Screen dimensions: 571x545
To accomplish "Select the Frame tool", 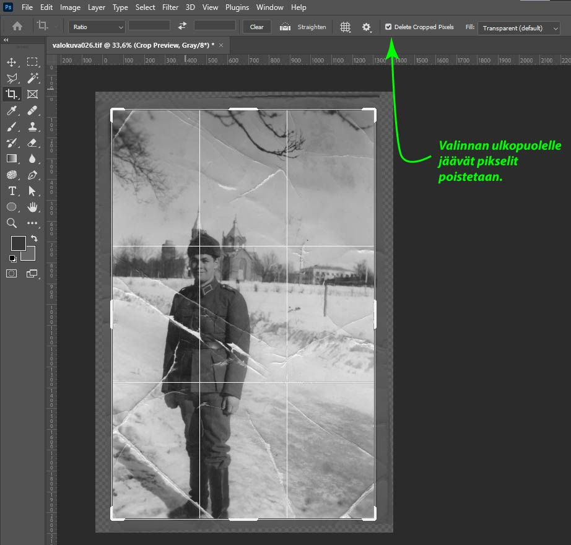I will (32, 94).
